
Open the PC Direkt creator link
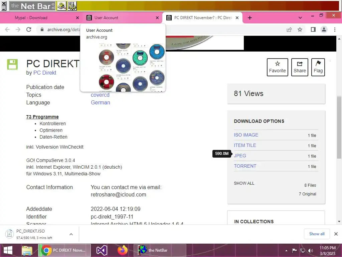45,73
